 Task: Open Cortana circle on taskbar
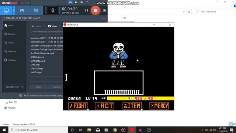pos(72,130)
